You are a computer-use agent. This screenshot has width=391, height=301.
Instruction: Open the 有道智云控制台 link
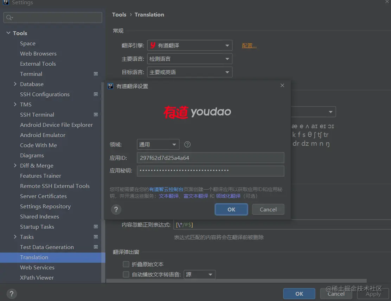(x=166, y=189)
